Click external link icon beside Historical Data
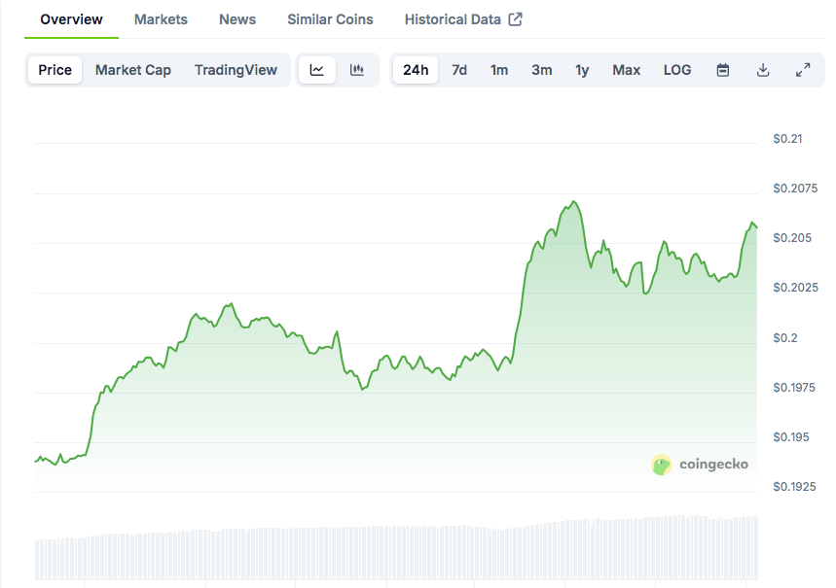 click(x=516, y=19)
